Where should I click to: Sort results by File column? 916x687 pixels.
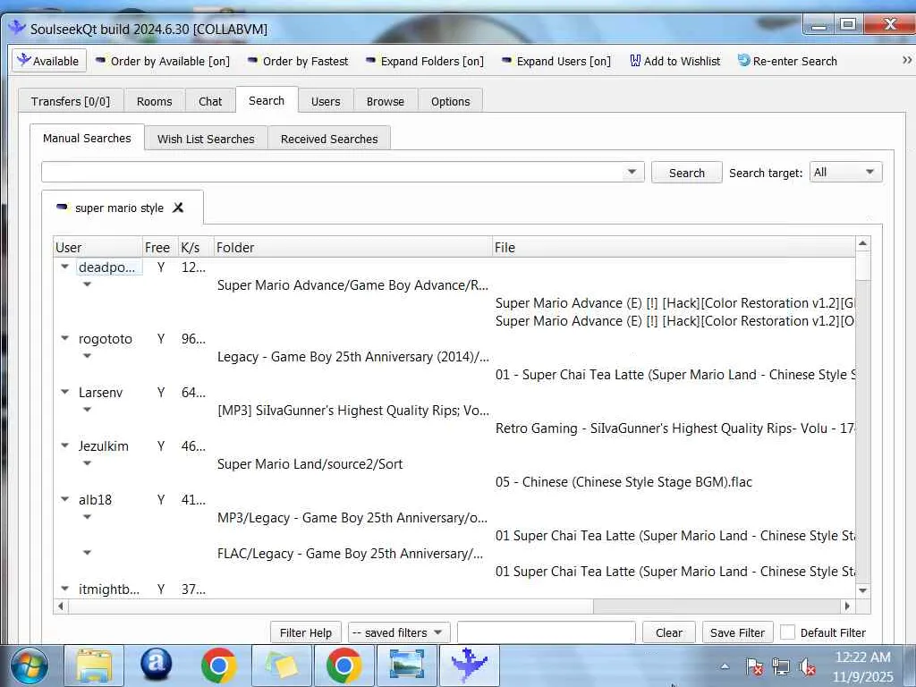pos(674,247)
